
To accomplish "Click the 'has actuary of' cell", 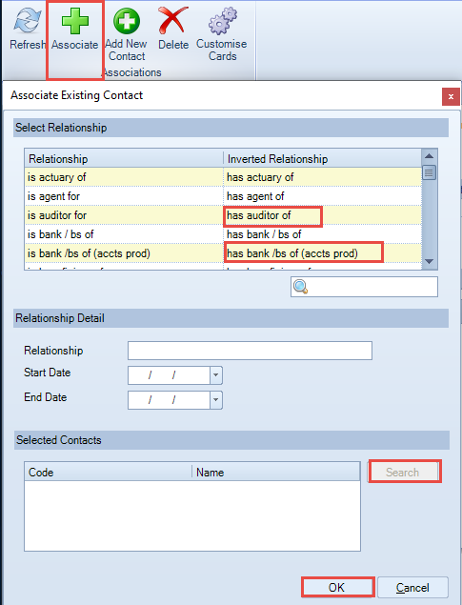I will (x=322, y=177).
